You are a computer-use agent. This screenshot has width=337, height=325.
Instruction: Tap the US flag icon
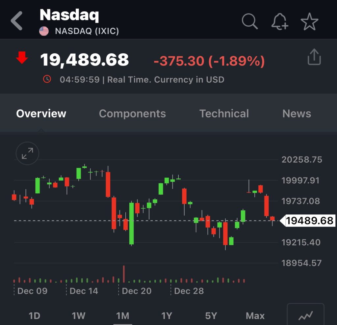point(44,31)
